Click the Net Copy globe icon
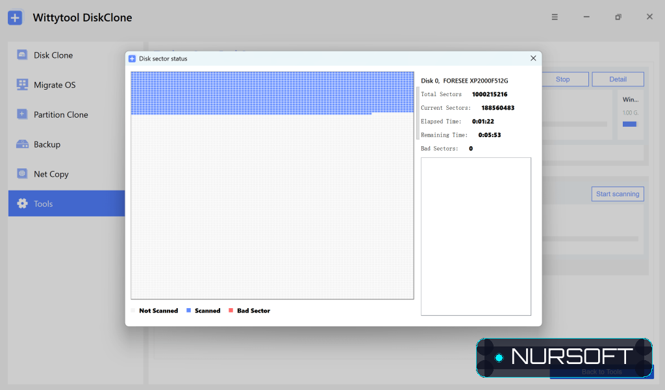The image size is (665, 390). [22, 174]
